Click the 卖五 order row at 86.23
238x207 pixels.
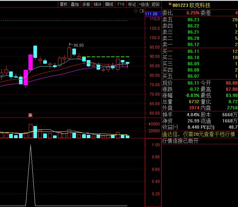[x=200, y=20]
